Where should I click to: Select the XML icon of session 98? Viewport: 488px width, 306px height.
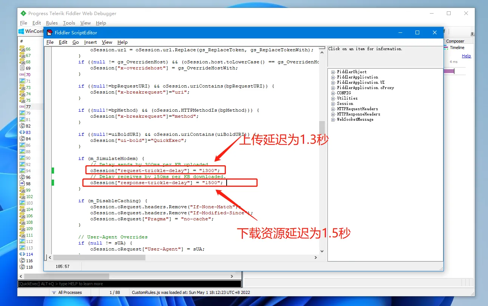(22, 184)
